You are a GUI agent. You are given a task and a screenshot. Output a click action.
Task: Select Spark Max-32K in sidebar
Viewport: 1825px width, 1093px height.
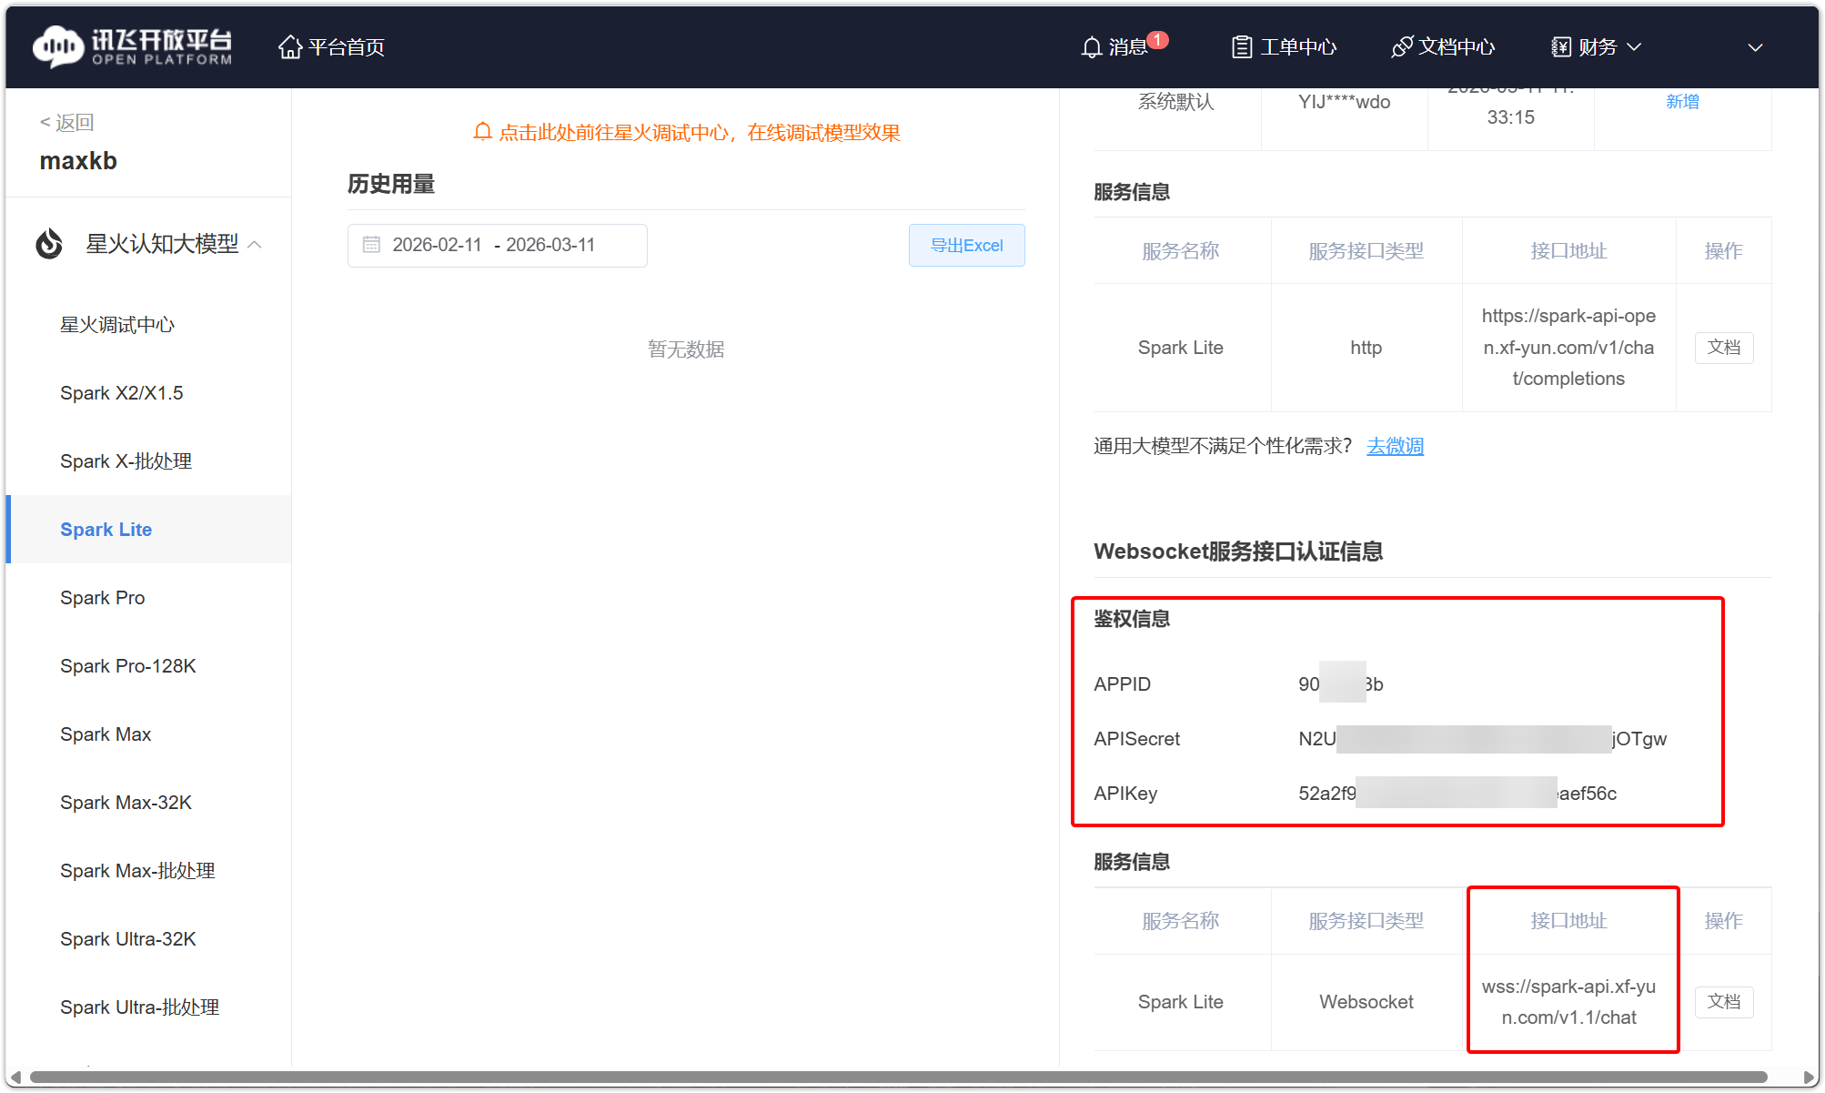point(126,803)
